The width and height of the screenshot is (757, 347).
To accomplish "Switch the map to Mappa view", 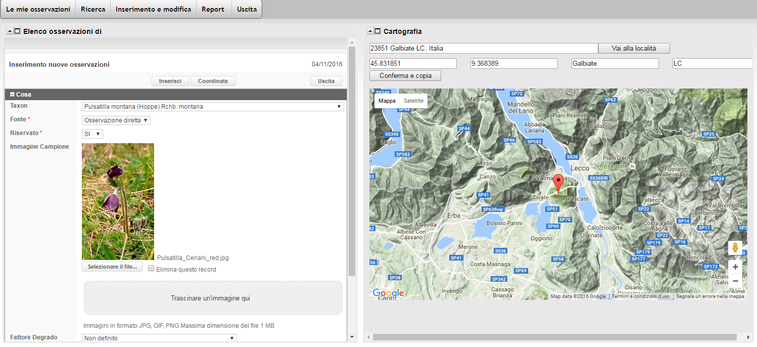I will 387,101.
